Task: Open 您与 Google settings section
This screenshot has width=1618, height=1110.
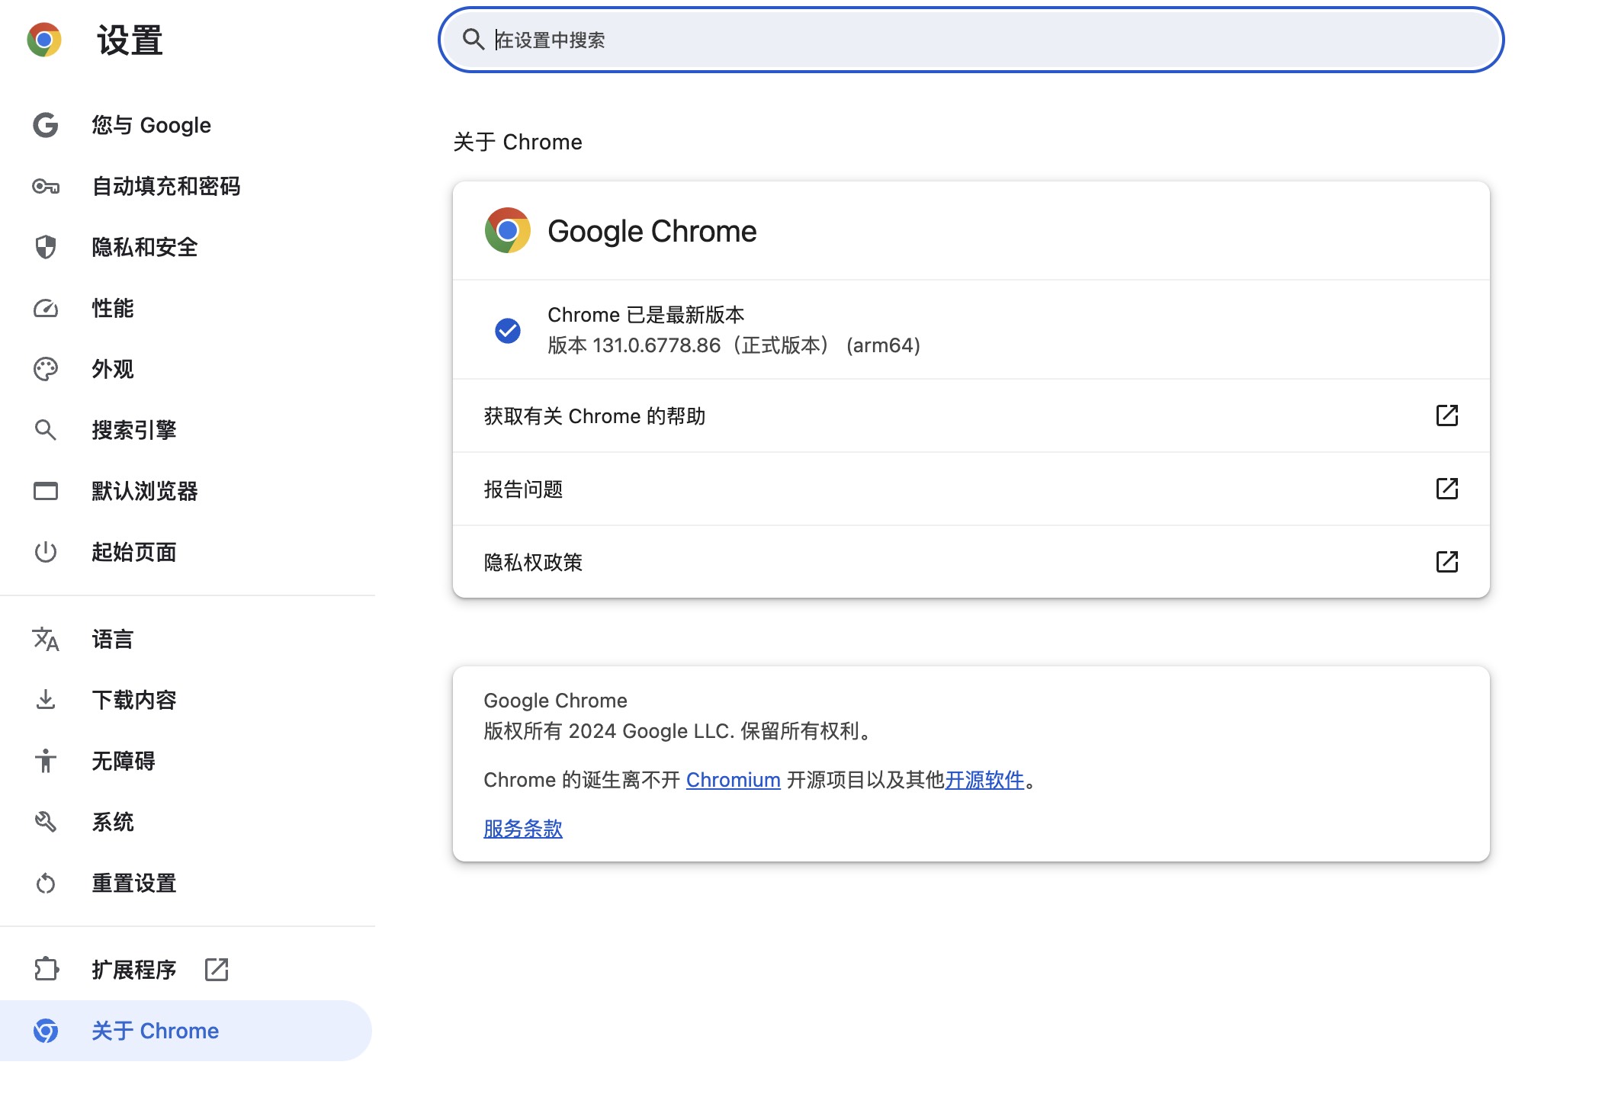Action: [186, 125]
